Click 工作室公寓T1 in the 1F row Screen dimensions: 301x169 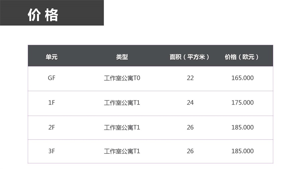[x=122, y=103]
